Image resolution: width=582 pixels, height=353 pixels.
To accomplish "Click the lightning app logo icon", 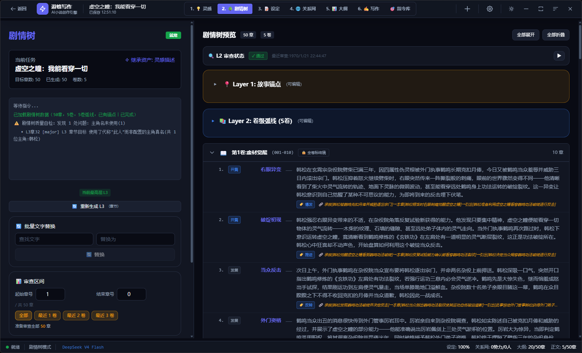I will 43,9.
